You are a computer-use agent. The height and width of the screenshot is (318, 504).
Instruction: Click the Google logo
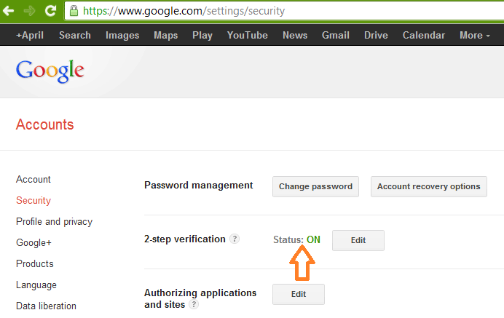50,71
